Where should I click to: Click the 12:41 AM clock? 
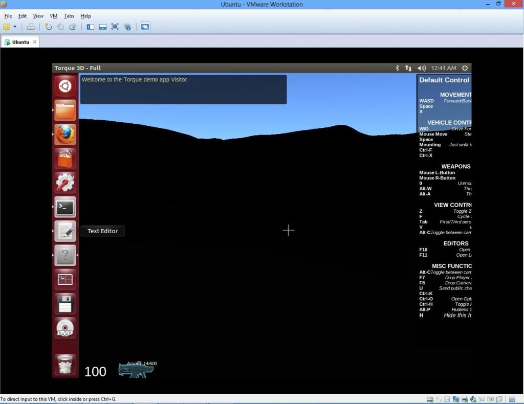click(x=444, y=68)
